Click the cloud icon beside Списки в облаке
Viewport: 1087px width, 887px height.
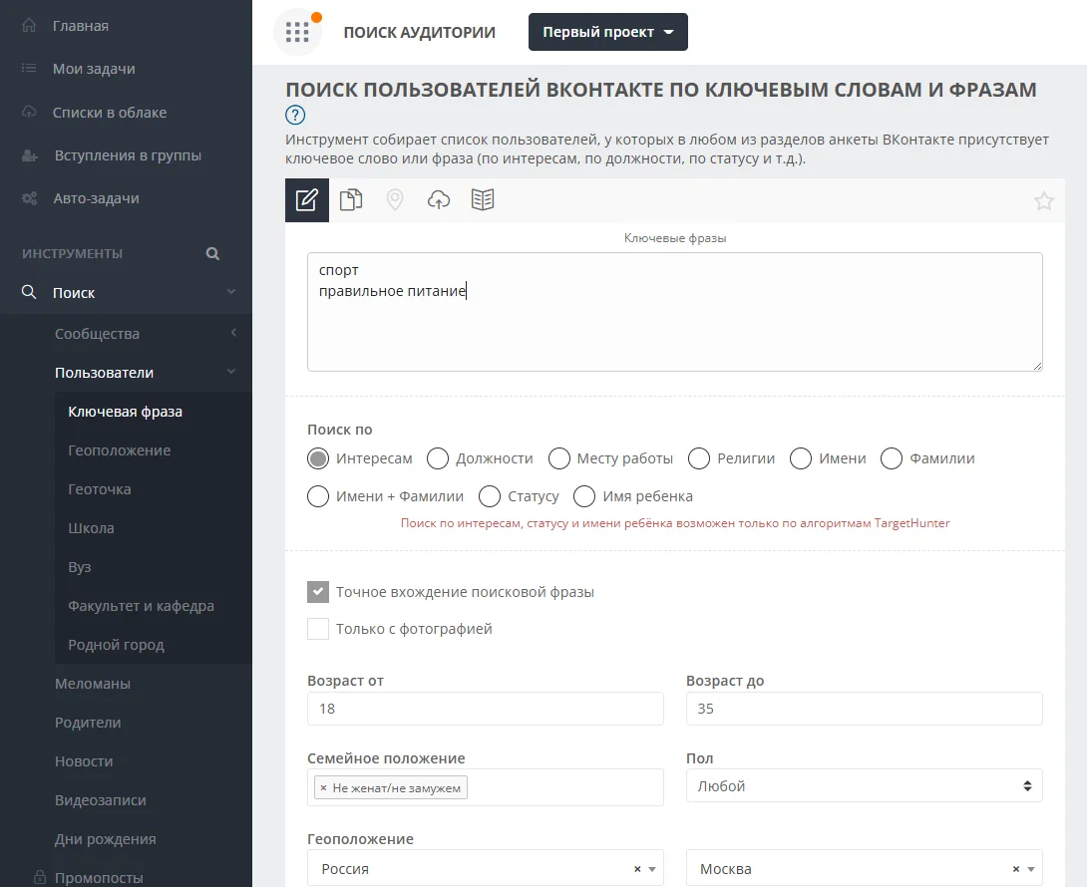pos(29,112)
